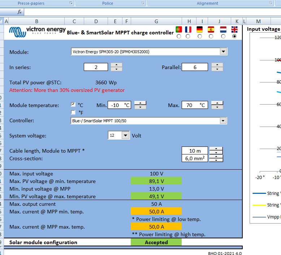Increase the Parallel string count
Viewport: 281px width, 255px height.
217,65
